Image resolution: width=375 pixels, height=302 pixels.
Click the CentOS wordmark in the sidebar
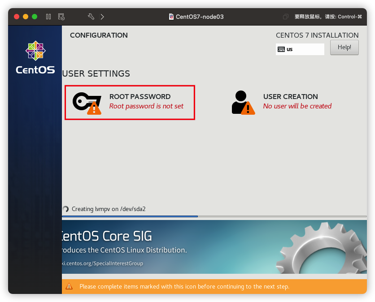coord(35,70)
